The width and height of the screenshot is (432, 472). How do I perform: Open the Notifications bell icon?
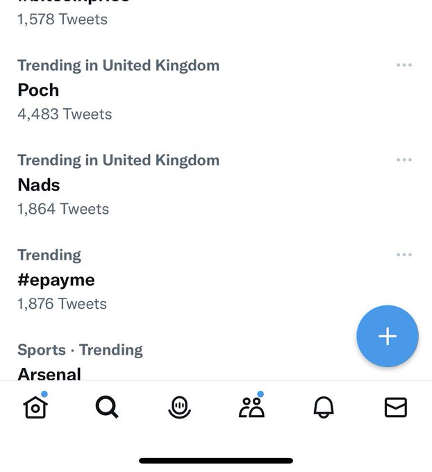(324, 407)
